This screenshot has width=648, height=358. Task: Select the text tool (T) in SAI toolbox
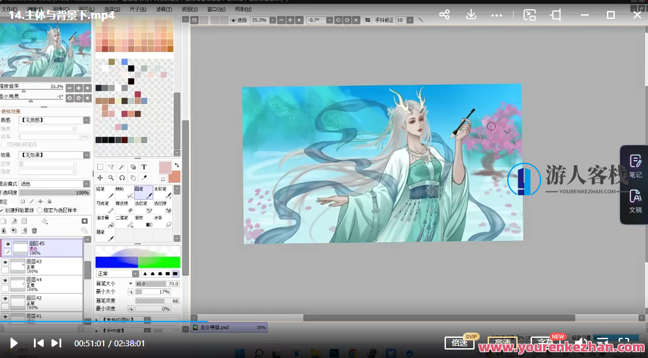[144, 167]
